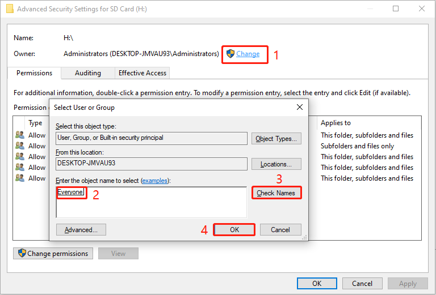This screenshot has height=295, width=436.
Task: Click the Everyone text in object name box
Action: (70, 192)
